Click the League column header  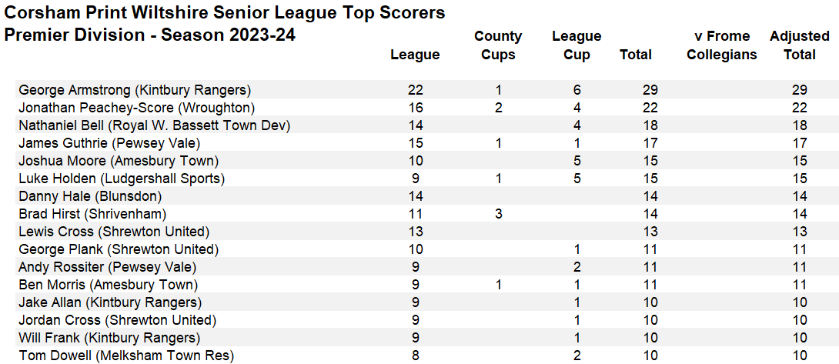click(415, 55)
